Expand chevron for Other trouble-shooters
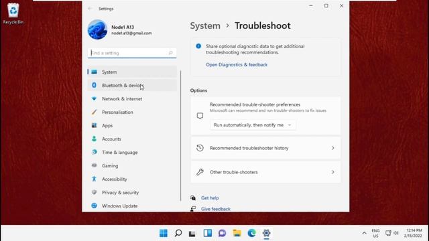The image size is (429, 241). 332,172
